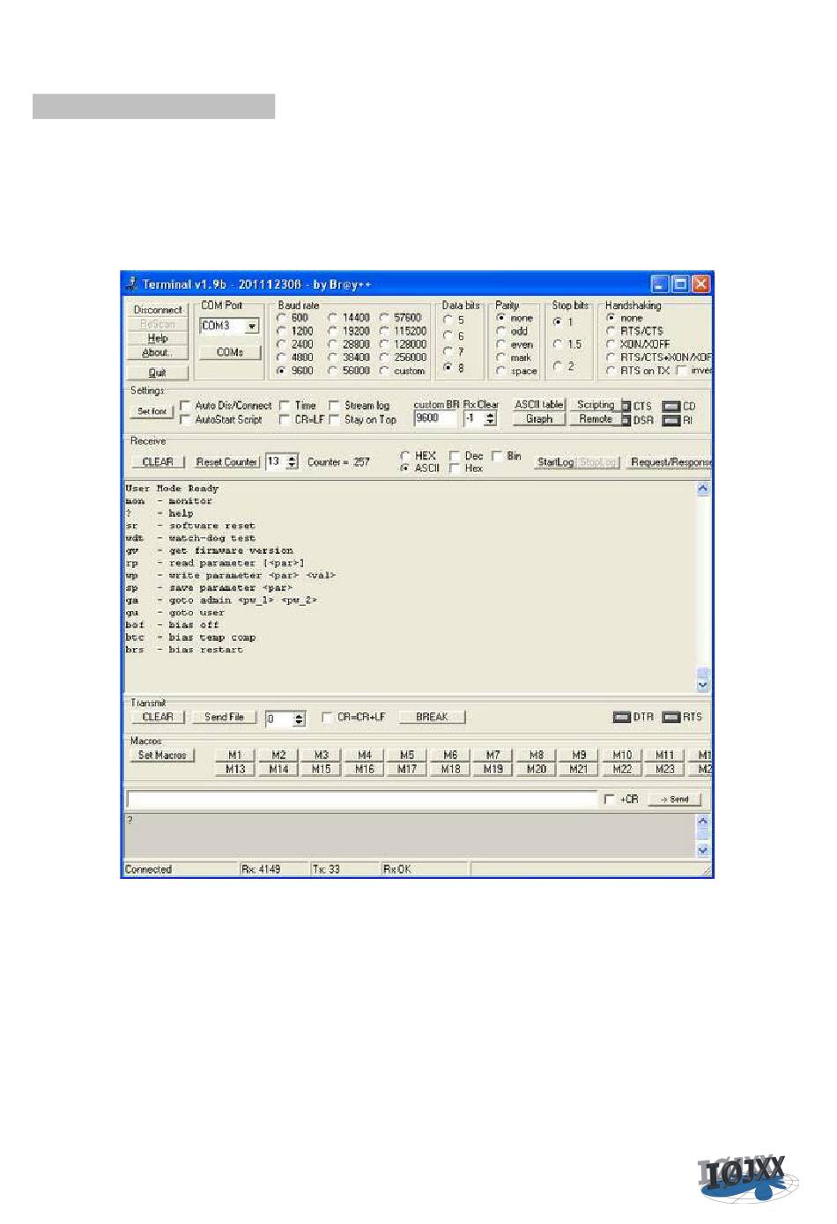Open Set Macros dialog
The width and height of the screenshot is (837, 1224).
pyautogui.click(x=163, y=755)
